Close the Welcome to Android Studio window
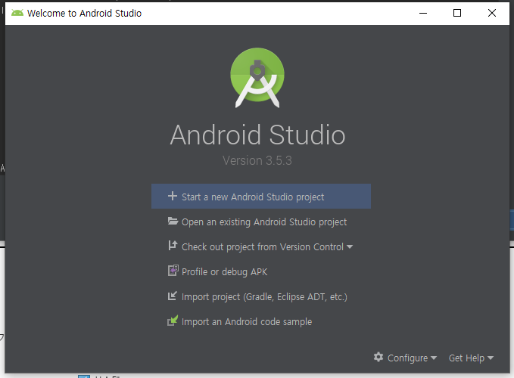The height and width of the screenshot is (378, 514). click(x=492, y=13)
